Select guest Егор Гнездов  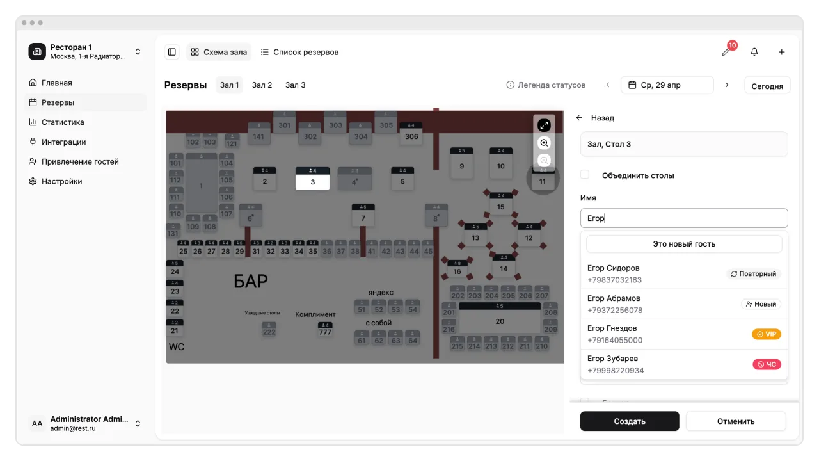point(684,334)
